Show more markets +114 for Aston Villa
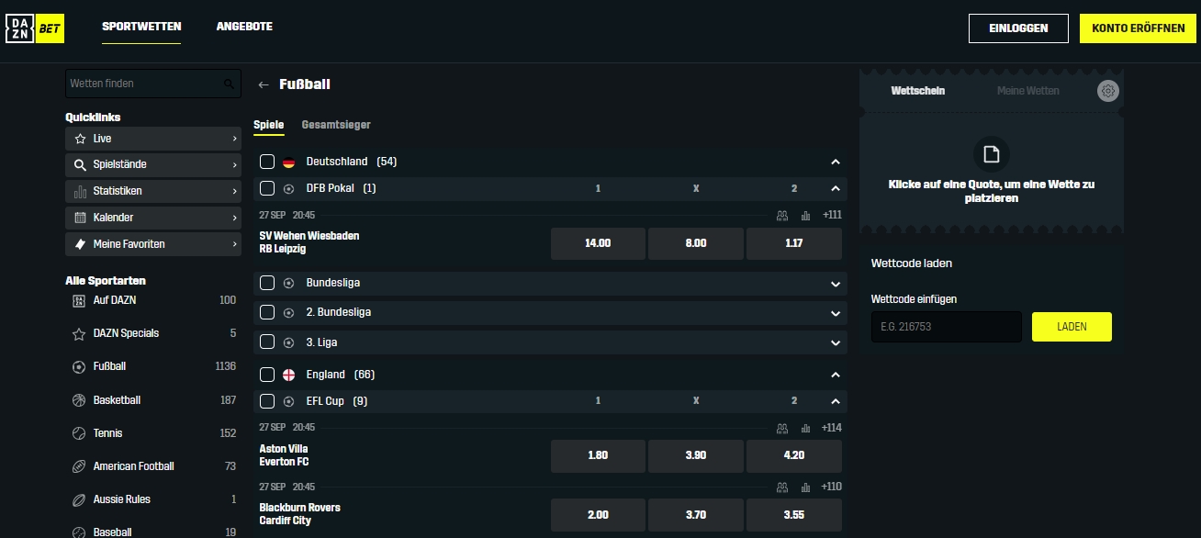This screenshot has height=538, width=1201. pos(832,428)
